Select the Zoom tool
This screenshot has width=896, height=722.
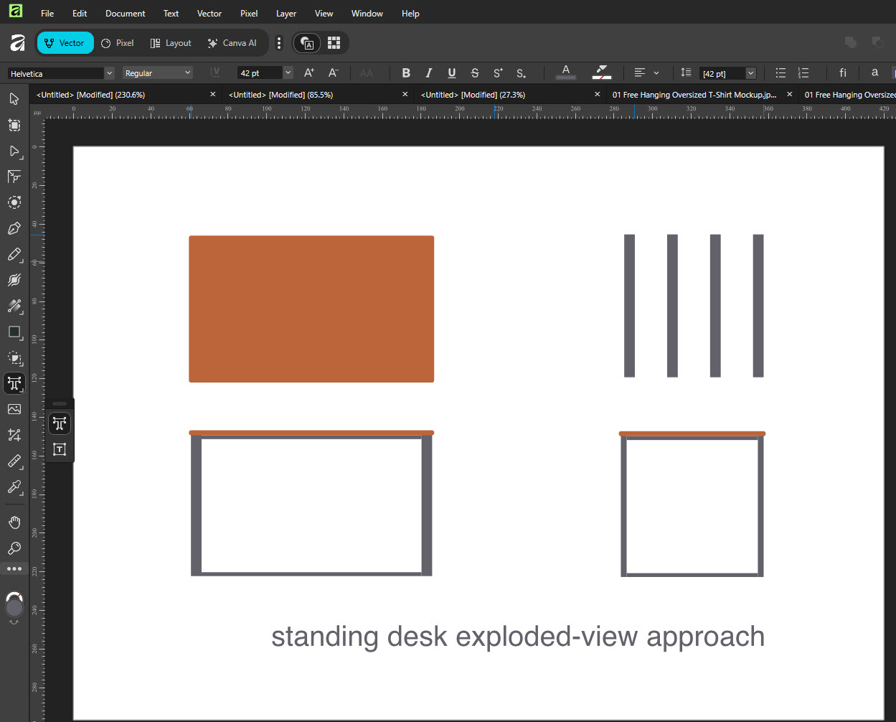click(x=14, y=548)
